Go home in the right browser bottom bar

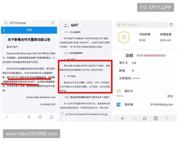click(145, 118)
